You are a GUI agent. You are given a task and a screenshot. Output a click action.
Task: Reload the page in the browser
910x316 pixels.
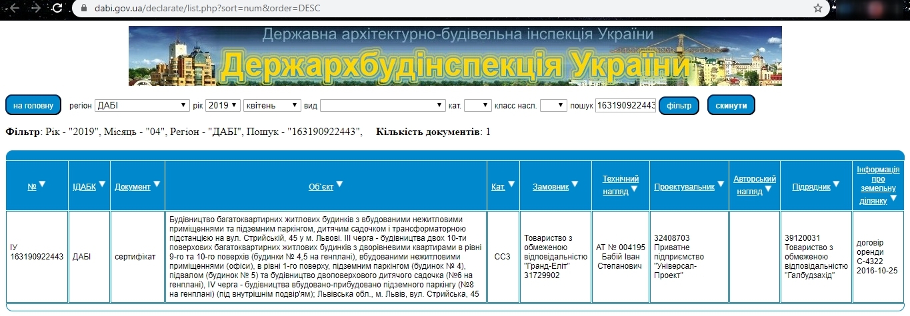click(57, 9)
